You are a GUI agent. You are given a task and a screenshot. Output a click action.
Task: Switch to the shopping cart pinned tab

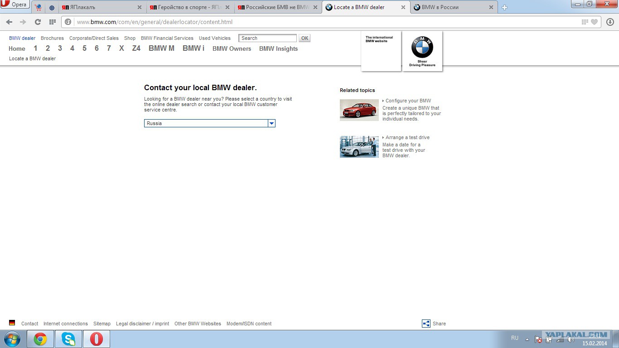(x=38, y=7)
